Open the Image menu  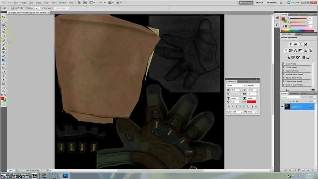[x=23, y=3]
